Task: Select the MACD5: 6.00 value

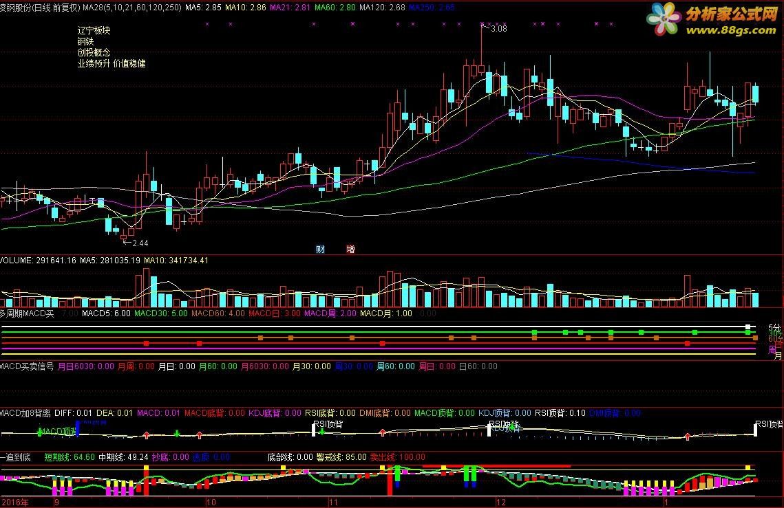Action: pos(106,313)
